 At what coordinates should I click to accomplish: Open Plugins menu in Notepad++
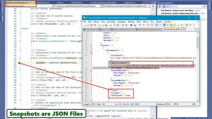pyautogui.click(x=159, y=21)
